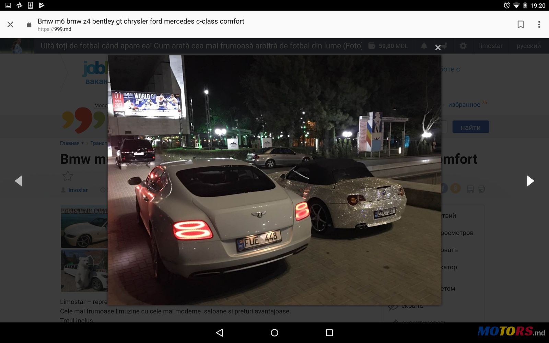
Task: Open the limostar account menu
Action: [x=491, y=46]
